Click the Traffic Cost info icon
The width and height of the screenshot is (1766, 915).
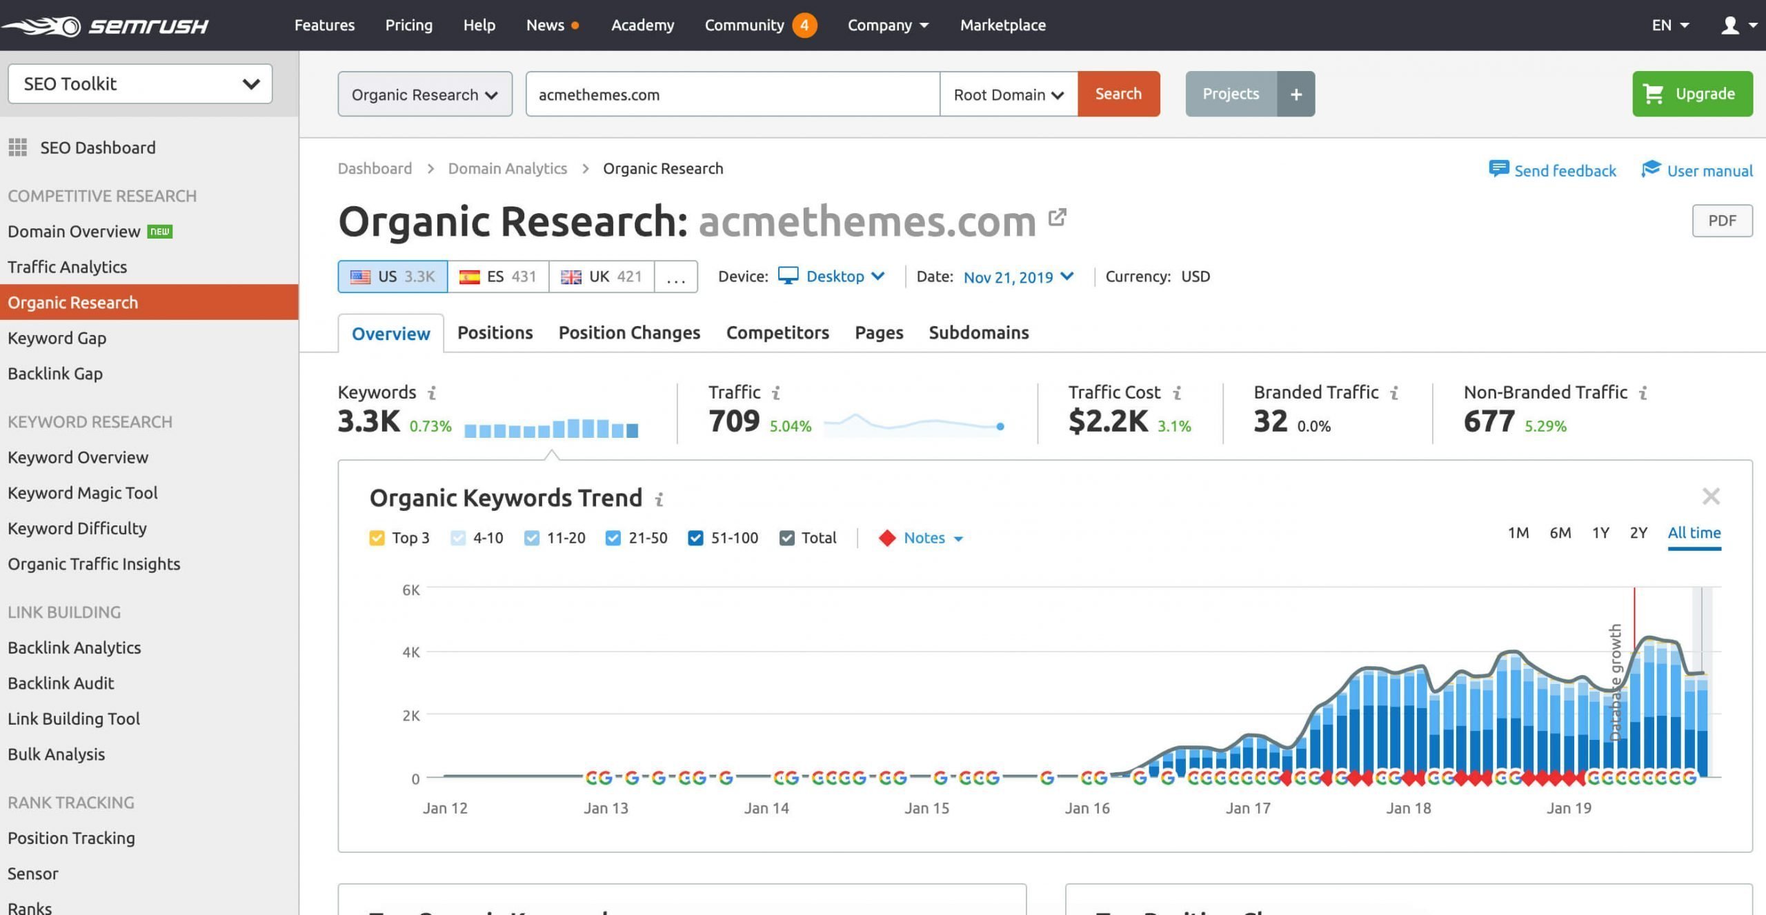pyautogui.click(x=1177, y=393)
